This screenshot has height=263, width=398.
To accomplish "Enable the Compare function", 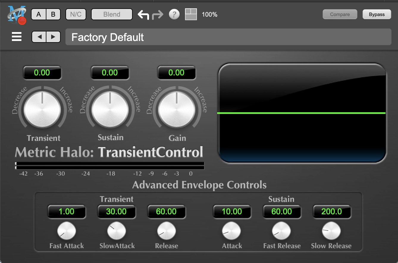I will click(x=340, y=14).
